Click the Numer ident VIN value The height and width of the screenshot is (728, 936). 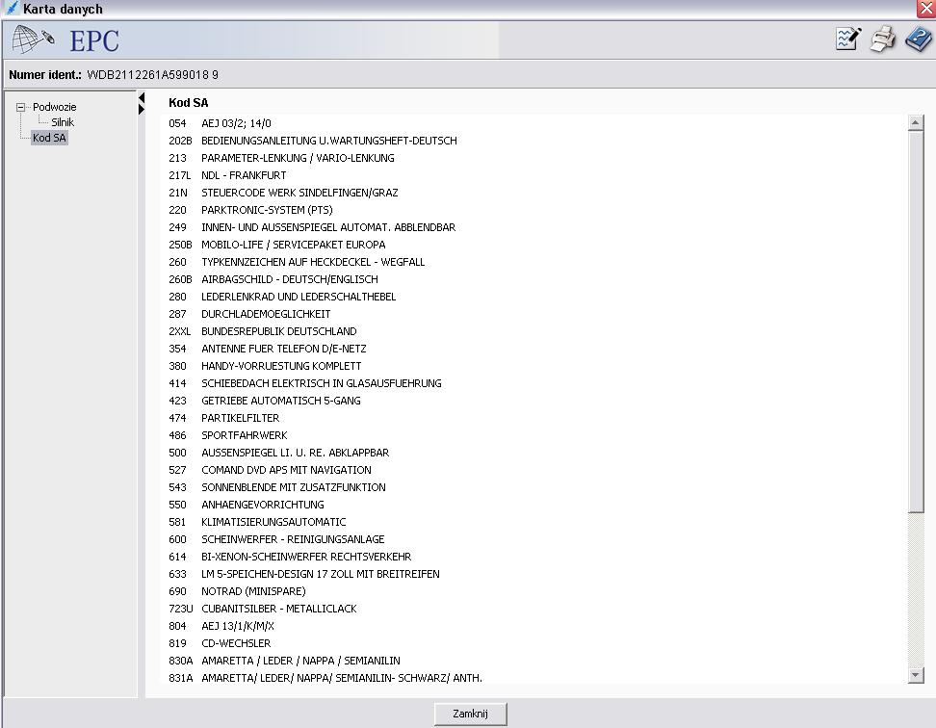[x=152, y=75]
